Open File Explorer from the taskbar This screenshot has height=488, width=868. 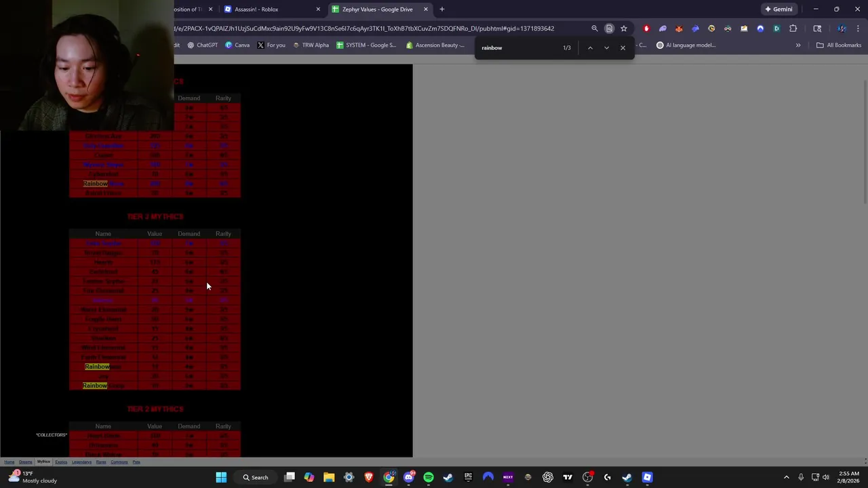point(329,477)
